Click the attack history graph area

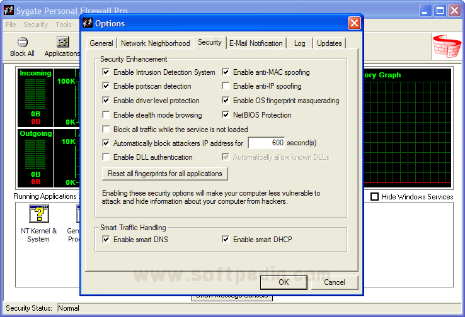(408, 128)
